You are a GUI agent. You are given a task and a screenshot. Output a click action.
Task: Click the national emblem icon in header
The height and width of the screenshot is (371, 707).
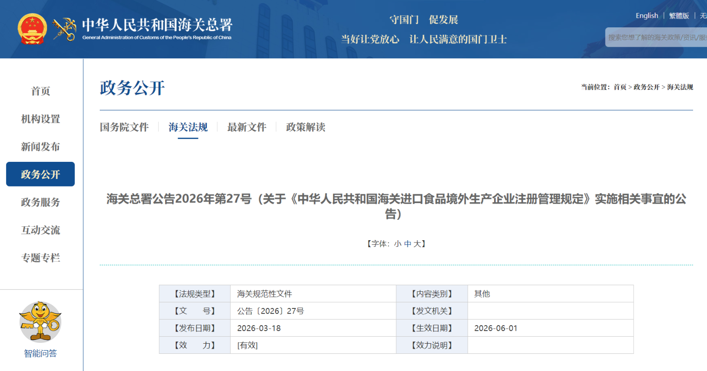[x=32, y=29]
